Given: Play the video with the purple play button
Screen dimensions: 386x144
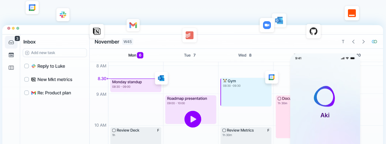Looking at the screenshot, I should (x=193, y=119).
